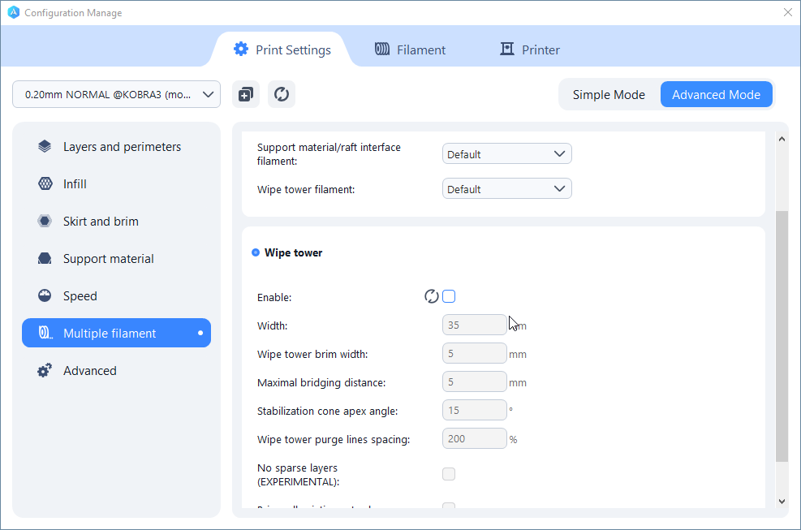
Task: Expand Support material/raft interface filament dropdown
Action: pos(506,154)
